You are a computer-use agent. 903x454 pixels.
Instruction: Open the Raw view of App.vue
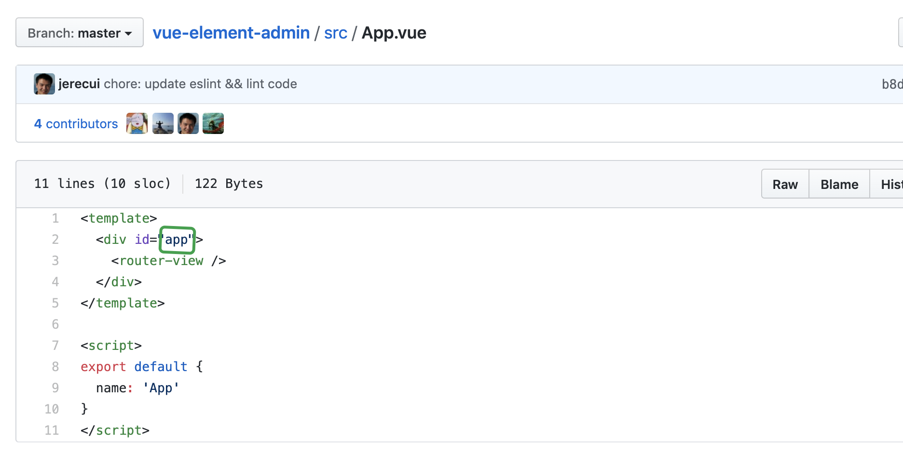point(785,184)
